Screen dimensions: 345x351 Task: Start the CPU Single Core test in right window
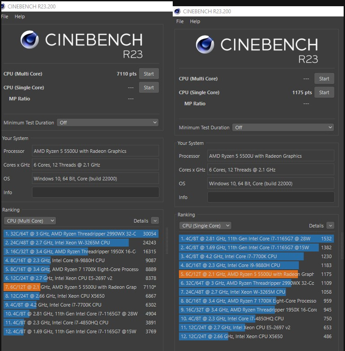tap(324, 92)
